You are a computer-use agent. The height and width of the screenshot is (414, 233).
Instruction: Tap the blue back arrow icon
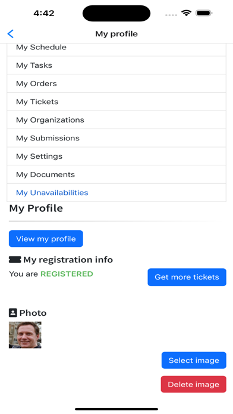11,34
